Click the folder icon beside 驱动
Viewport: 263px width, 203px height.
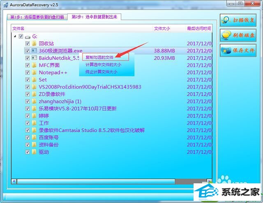coord(34,152)
